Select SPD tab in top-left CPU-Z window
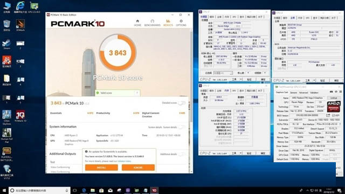 234,17
